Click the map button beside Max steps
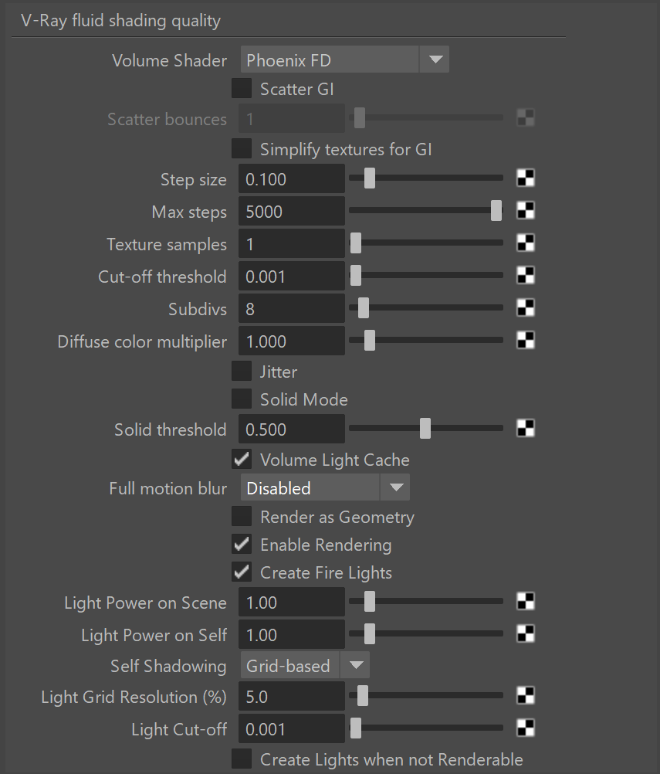This screenshot has height=774, width=660. click(526, 211)
